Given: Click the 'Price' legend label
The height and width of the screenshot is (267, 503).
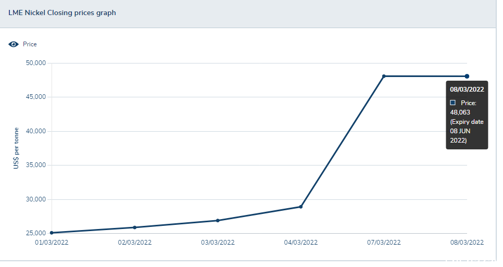Looking at the screenshot, I should click(x=30, y=44).
